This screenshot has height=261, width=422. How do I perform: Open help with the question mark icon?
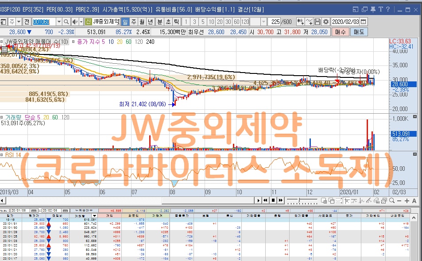pos(388,10)
